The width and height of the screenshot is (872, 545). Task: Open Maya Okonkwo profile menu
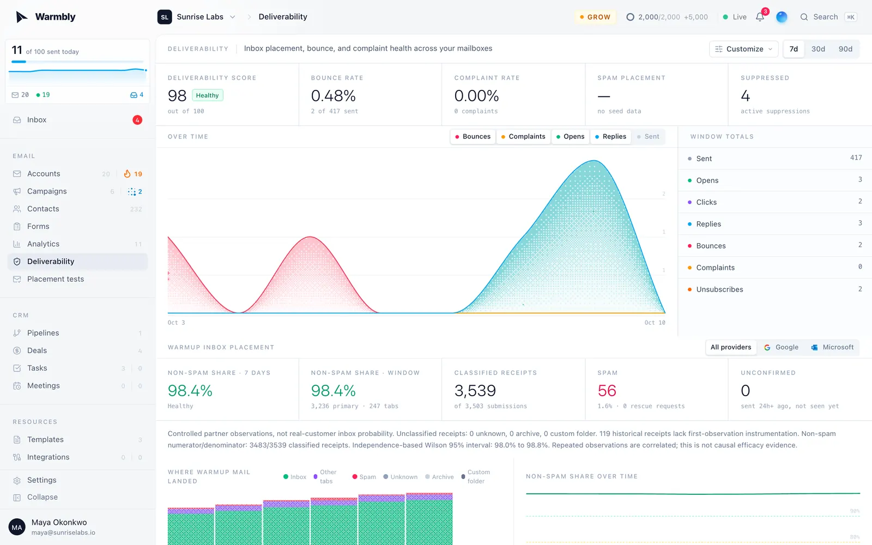point(77,527)
